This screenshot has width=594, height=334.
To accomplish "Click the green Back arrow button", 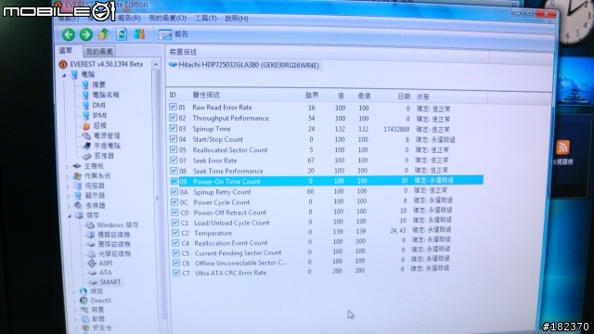I will pos(68,35).
